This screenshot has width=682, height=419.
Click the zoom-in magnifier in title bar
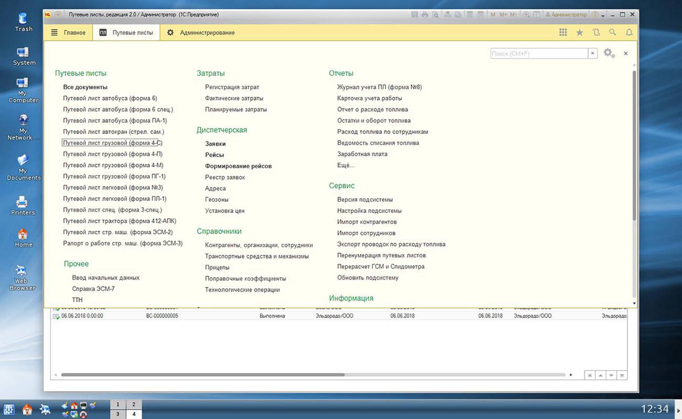coord(526,15)
